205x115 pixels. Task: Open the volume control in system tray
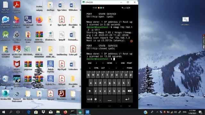(x=176, y=112)
